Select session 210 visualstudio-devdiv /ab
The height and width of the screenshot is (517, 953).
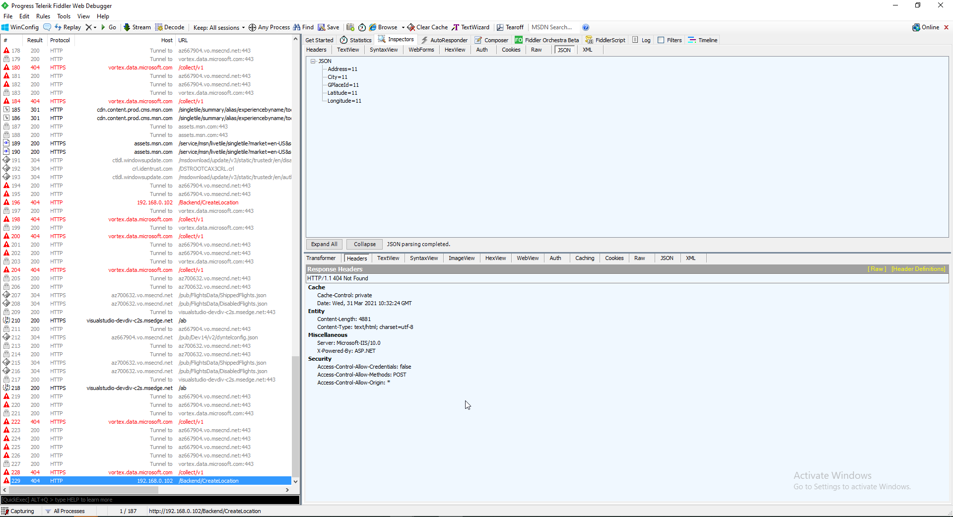[x=147, y=321]
